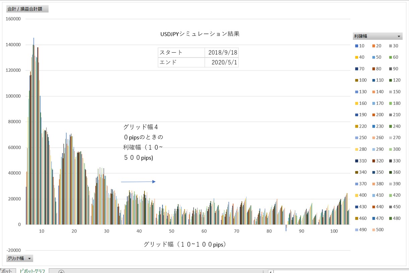Click legend swatch for series 20

point(374,46)
